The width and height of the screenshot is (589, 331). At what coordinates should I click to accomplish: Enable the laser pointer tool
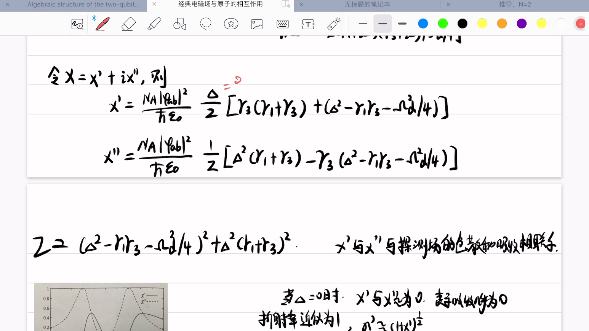click(333, 24)
